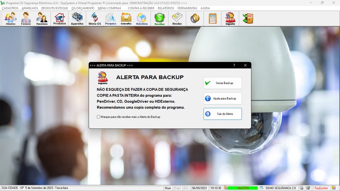Click the 10:10:30 clock in status bar
The width and height of the screenshot is (340, 191).
pyautogui.click(x=216, y=188)
